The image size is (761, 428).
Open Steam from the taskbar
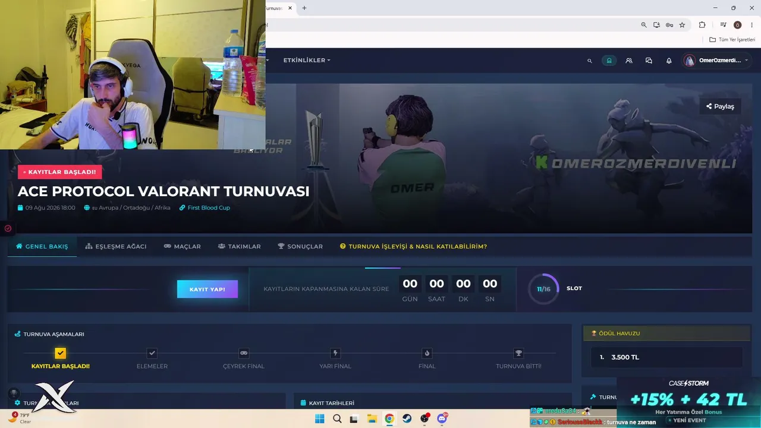pyautogui.click(x=407, y=418)
